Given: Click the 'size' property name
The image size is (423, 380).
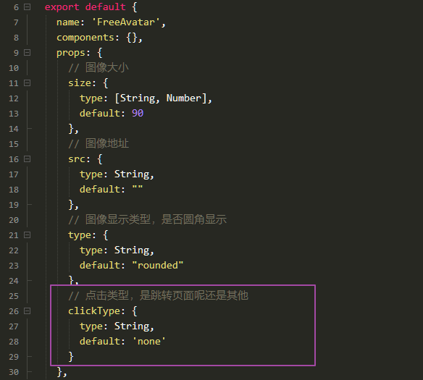Looking at the screenshot, I should point(80,83).
